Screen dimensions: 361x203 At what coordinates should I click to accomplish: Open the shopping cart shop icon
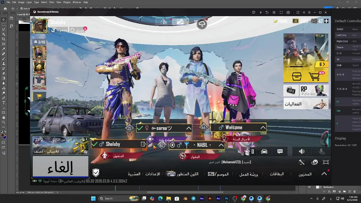coord(315,76)
